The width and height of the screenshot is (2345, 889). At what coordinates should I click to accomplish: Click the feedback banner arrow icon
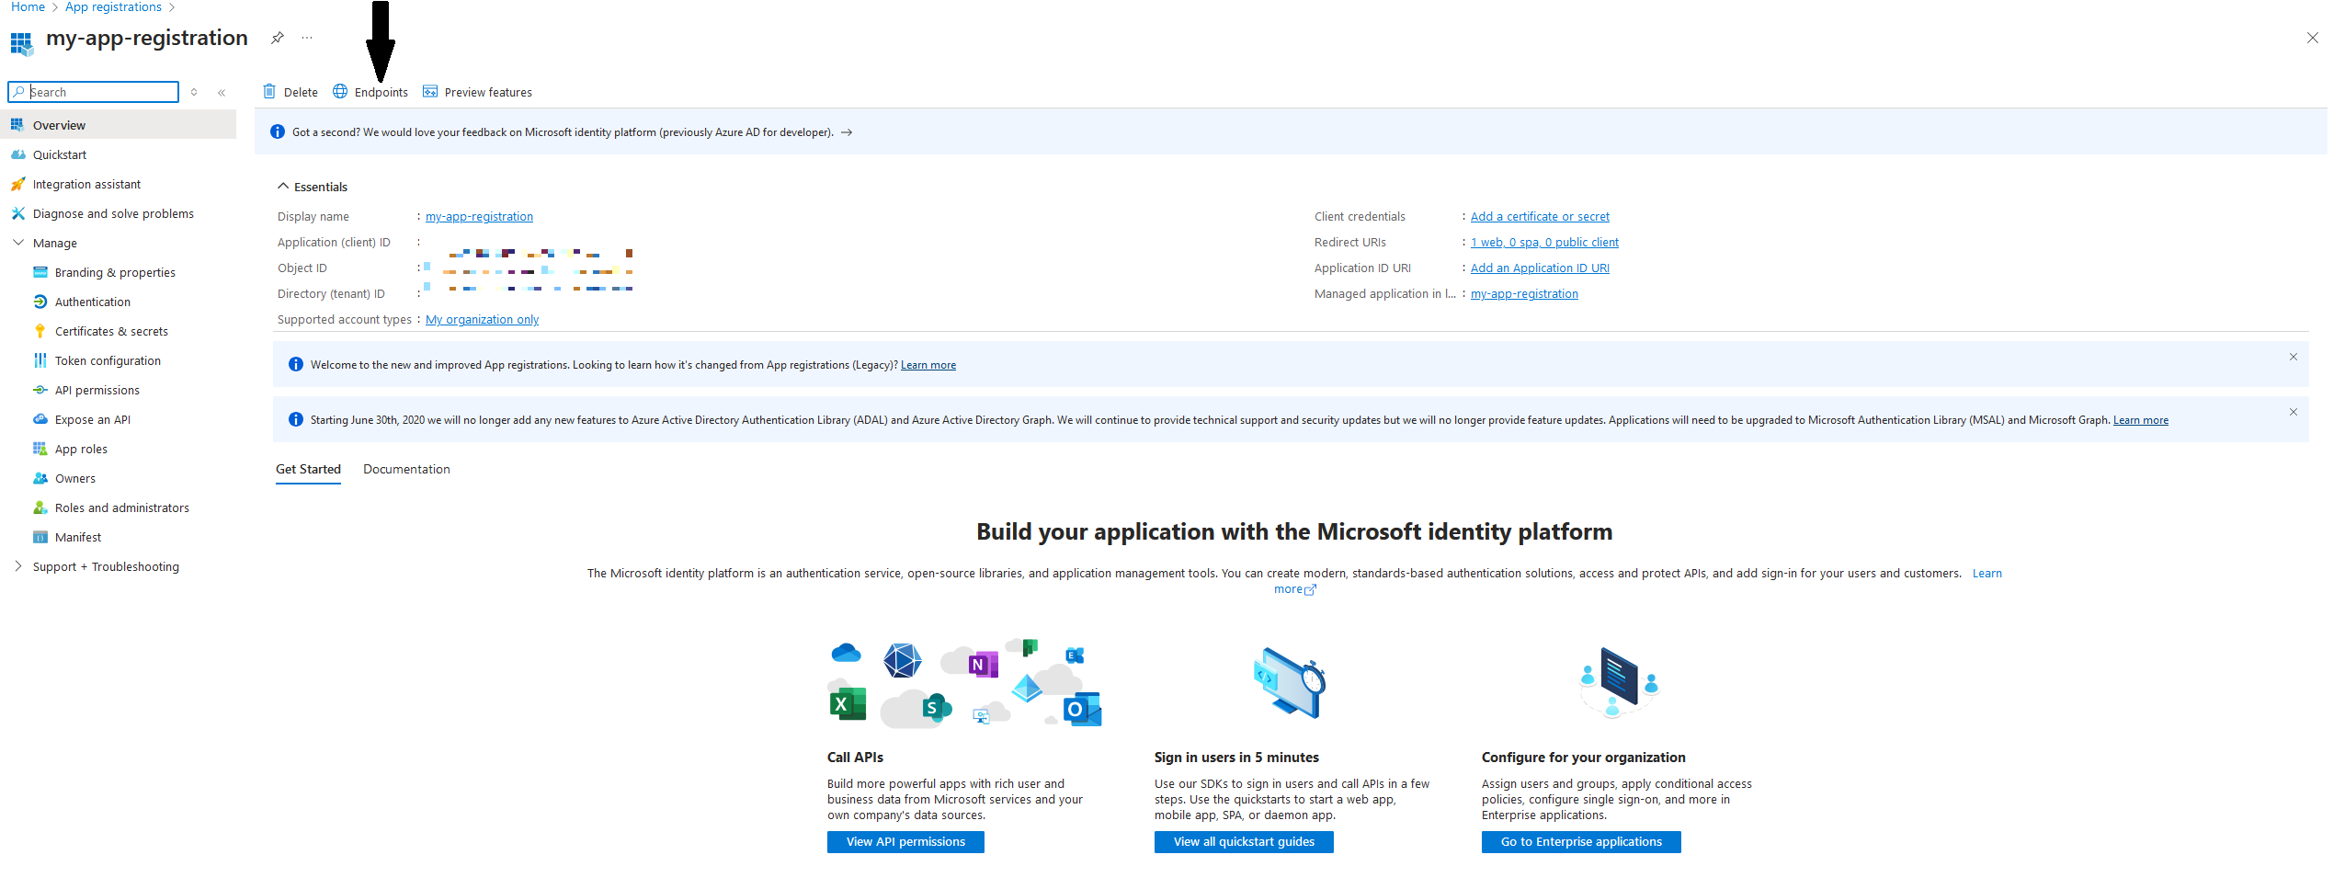847,132
